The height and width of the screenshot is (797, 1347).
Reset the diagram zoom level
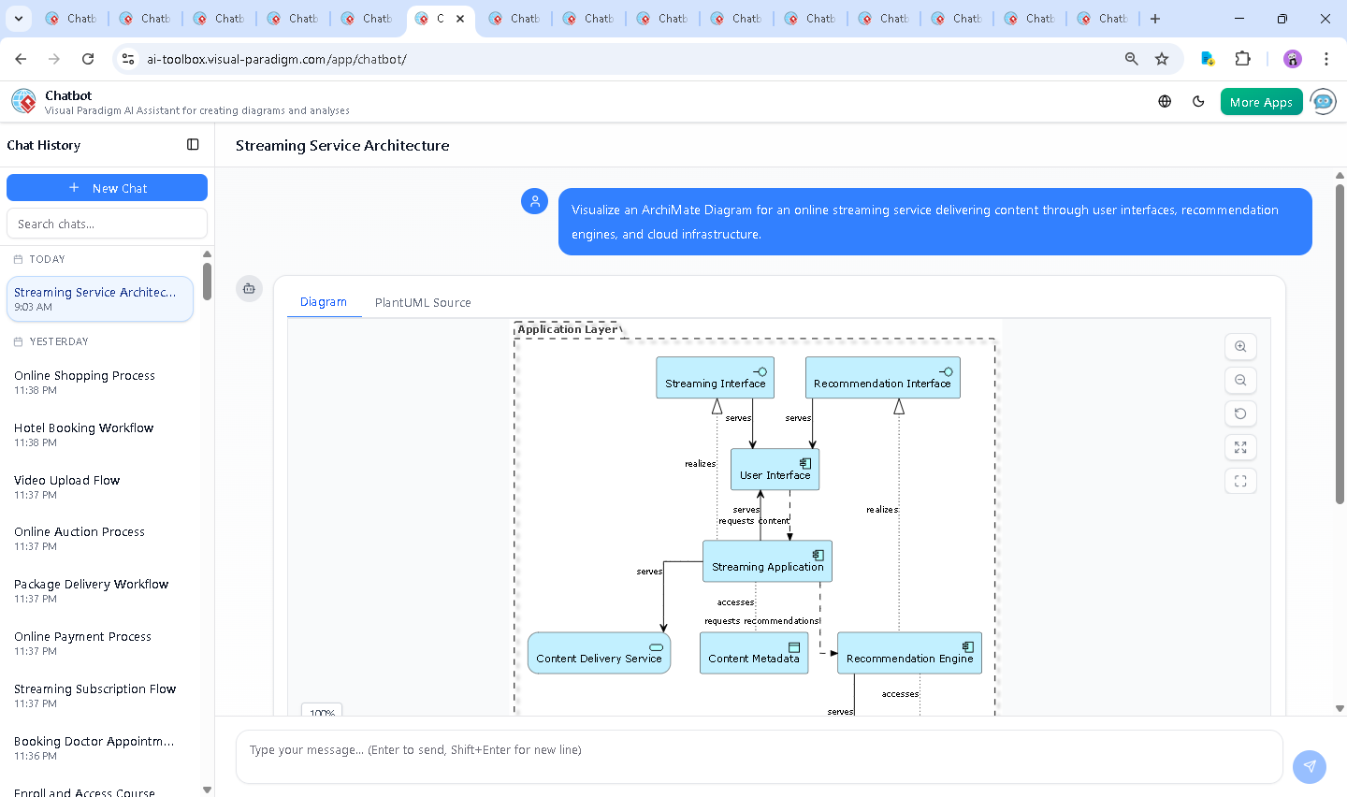[x=1240, y=413]
